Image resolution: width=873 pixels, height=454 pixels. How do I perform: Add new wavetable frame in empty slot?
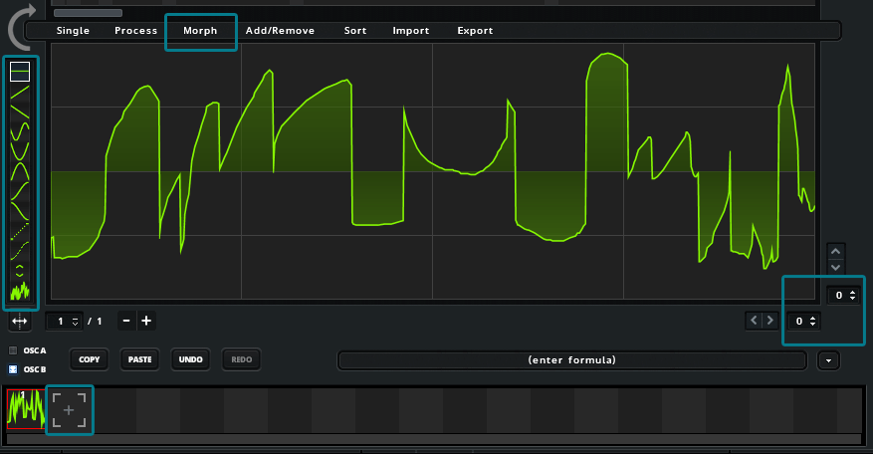click(70, 409)
